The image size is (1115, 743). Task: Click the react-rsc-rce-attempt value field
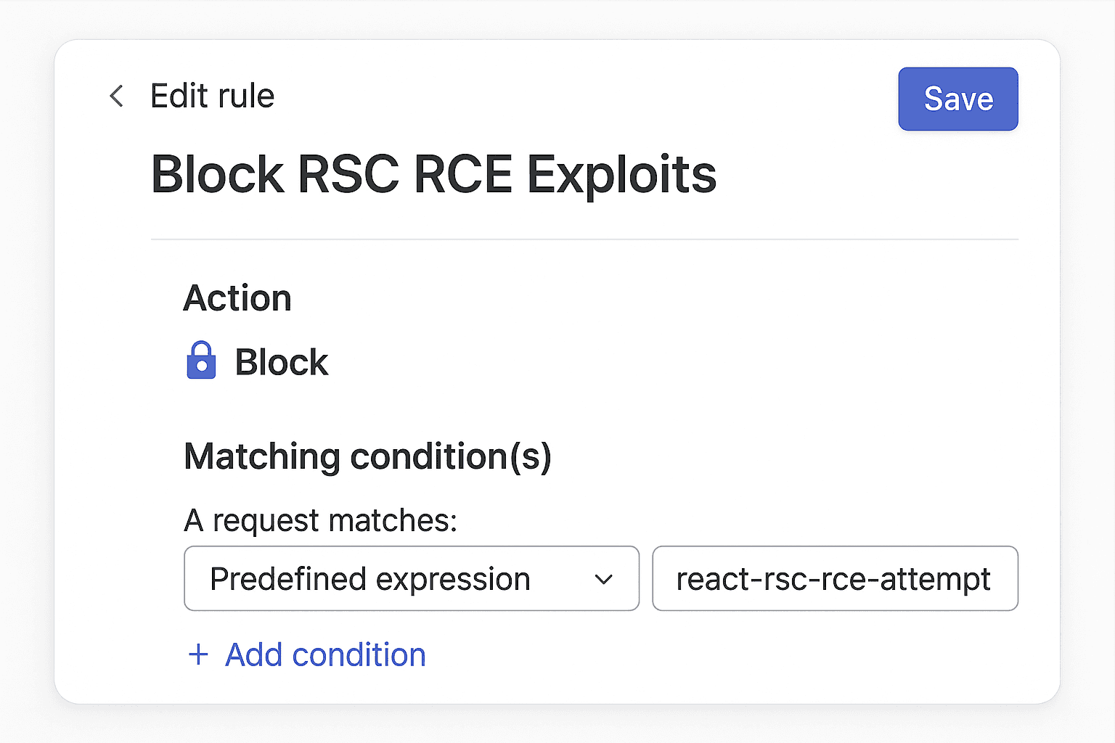click(x=834, y=579)
